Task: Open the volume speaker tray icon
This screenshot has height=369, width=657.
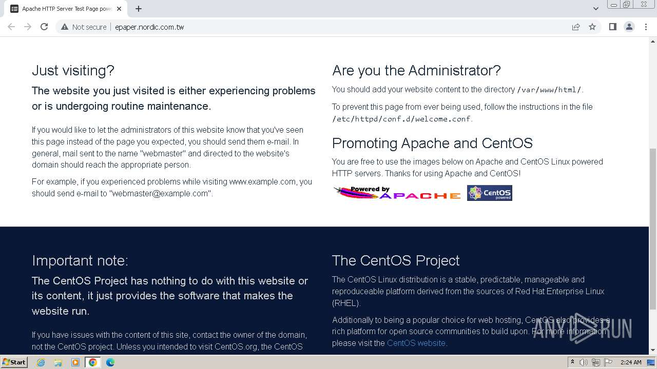Action: 584,362
